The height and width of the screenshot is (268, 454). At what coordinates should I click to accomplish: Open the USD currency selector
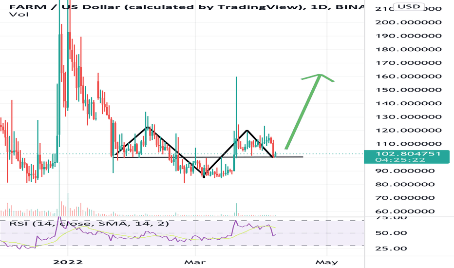point(409,6)
